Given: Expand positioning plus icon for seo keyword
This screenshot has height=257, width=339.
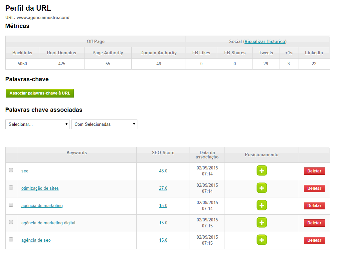Looking at the screenshot, I should (x=261, y=171).
